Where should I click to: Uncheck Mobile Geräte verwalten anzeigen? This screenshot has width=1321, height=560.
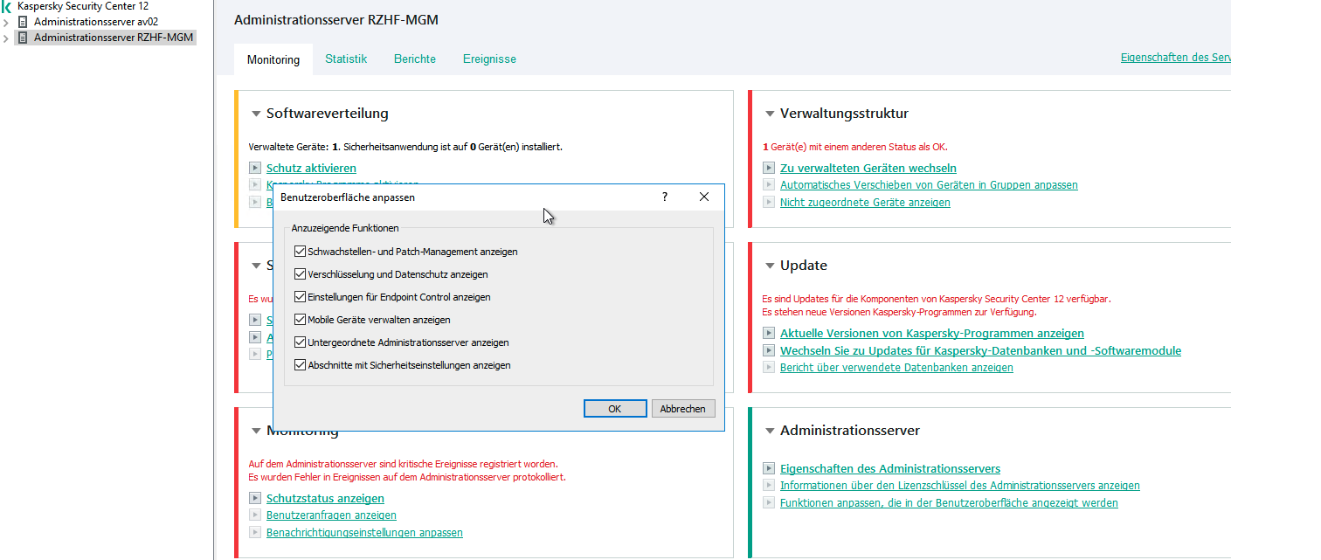click(301, 319)
